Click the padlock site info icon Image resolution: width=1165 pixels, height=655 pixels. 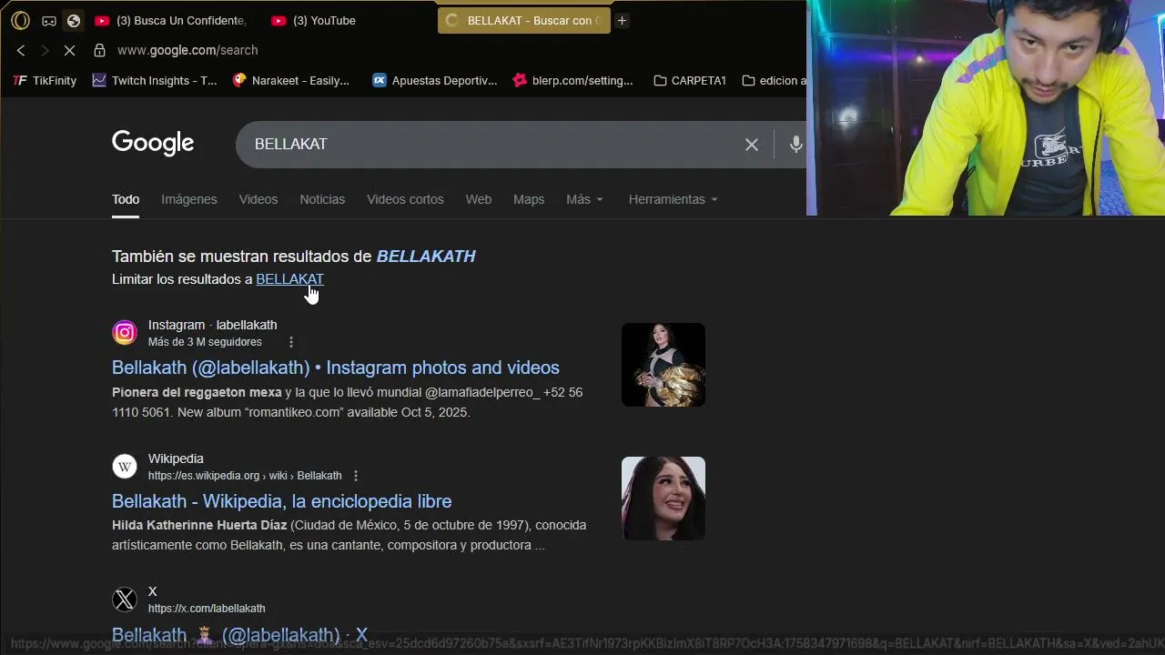(x=99, y=50)
